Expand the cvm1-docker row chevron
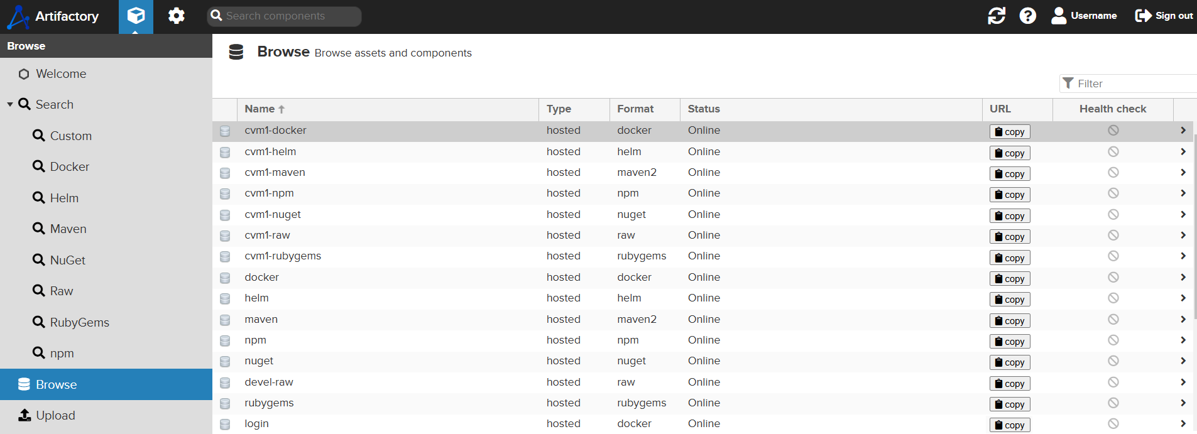The height and width of the screenshot is (434, 1197). (x=1183, y=131)
